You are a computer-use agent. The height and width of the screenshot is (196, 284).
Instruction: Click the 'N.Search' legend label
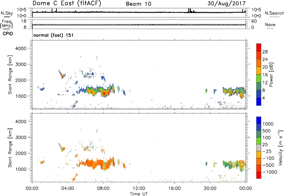point(274,13)
